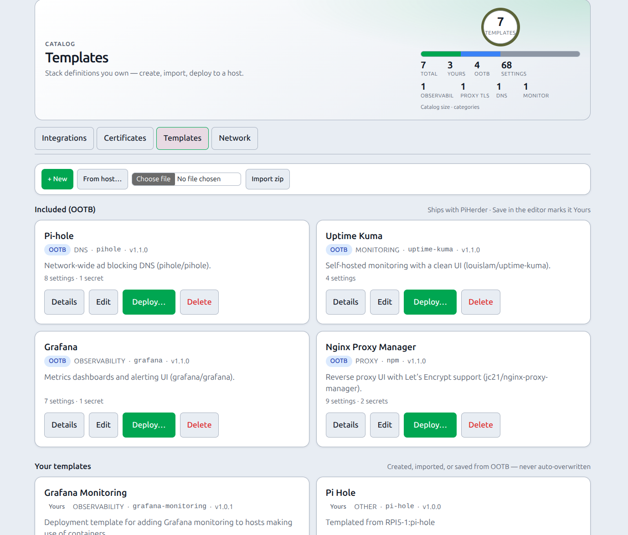Click the '8 settings · 1 secret' text

[x=74, y=278]
